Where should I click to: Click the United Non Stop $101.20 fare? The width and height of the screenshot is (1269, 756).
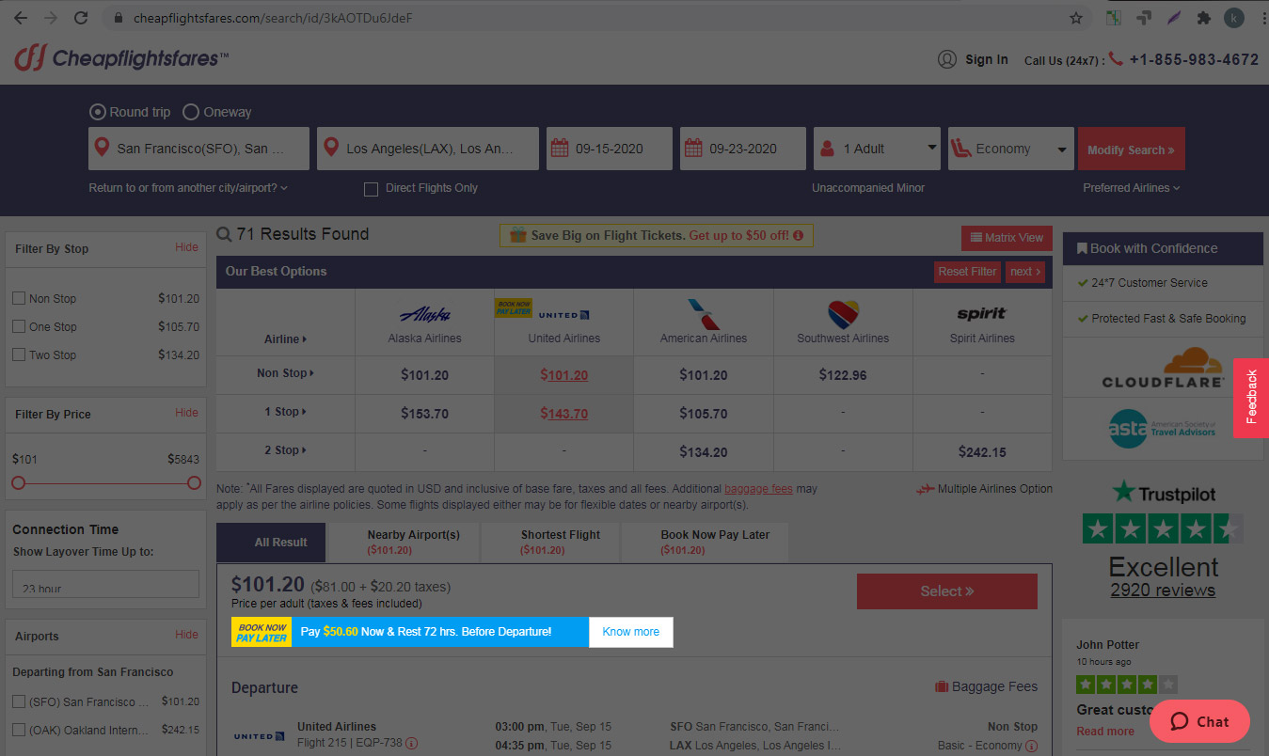[564, 375]
